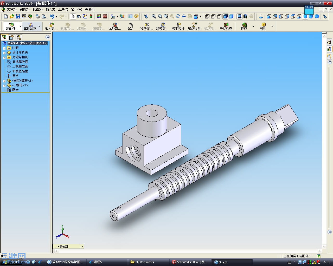Open Print Preview from the toolbar
Screen dimensions: 333x266
pyautogui.click(x=44, y=16)
